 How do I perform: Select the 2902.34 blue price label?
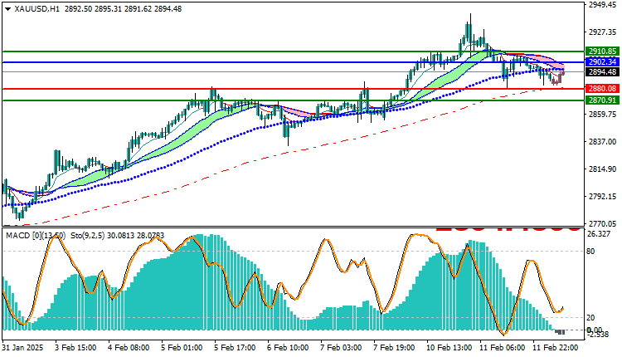[x=602, y=62]
